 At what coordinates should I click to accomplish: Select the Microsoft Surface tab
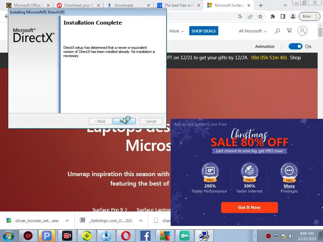point(229,5)
